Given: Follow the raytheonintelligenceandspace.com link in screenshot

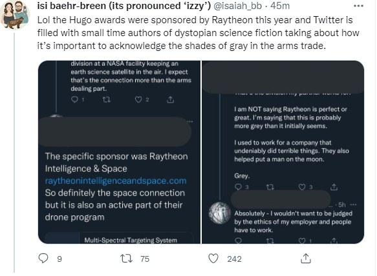Looking at the screenshot, I should (116, 181).
